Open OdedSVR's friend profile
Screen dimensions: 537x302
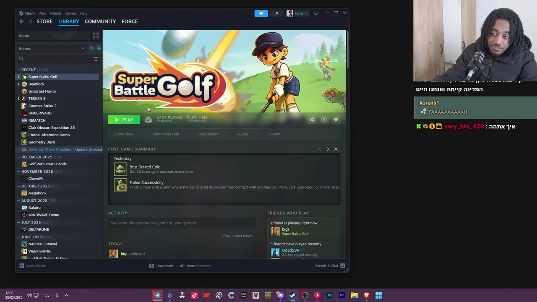[290, 250]
